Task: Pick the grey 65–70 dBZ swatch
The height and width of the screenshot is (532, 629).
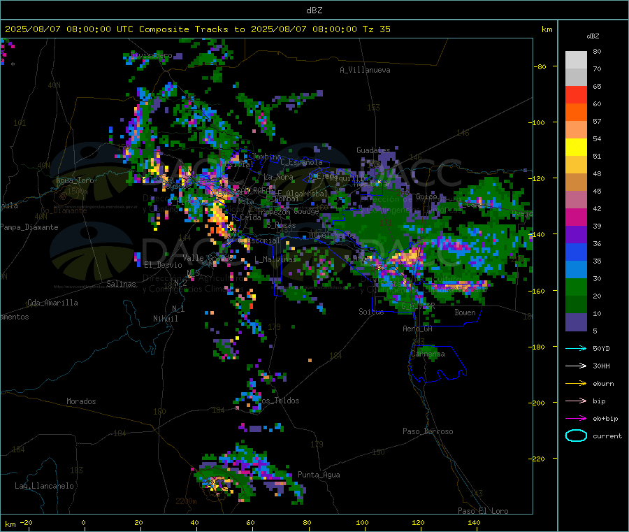Action: (x=576, y=78)
